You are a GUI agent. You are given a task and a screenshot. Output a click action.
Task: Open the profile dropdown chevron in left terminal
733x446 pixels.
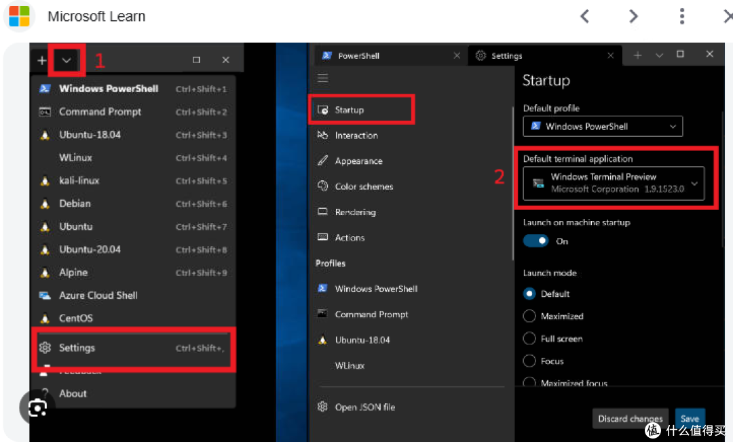click(x=67, y=60)
